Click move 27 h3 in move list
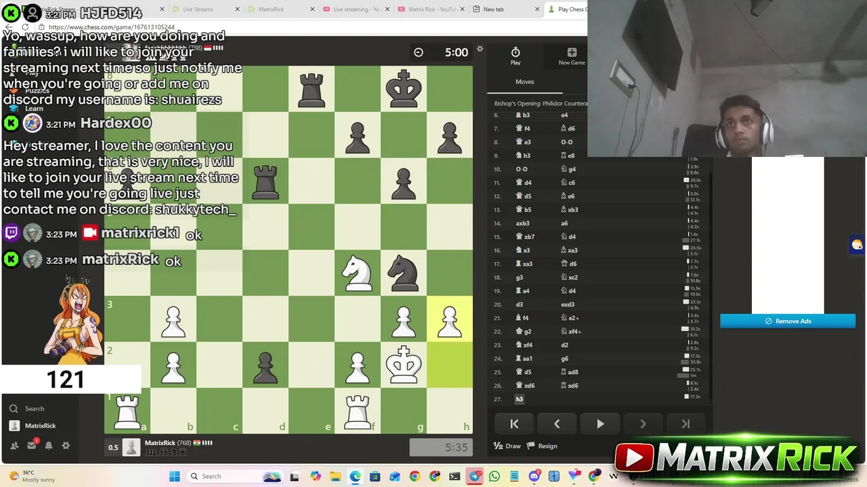The image size is (867, 487). [x=520, y=399]
